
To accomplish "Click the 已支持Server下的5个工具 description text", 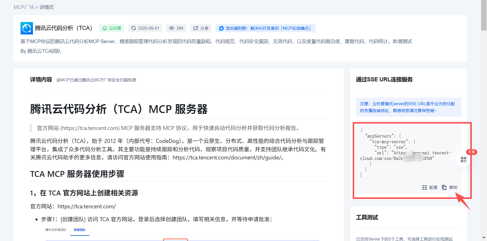I will point(404,239).
